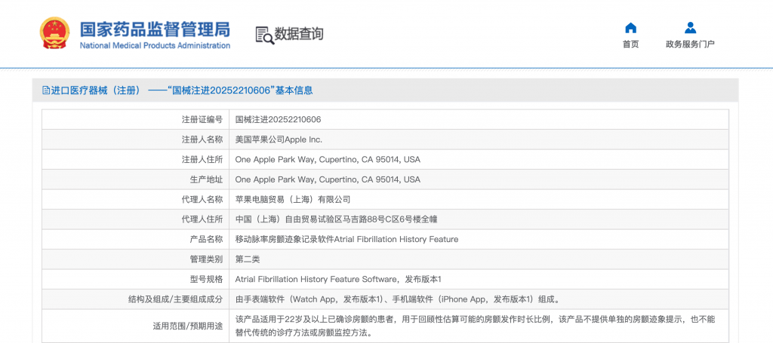Select 结构及组成/主要组成成分 label cell

135,299
